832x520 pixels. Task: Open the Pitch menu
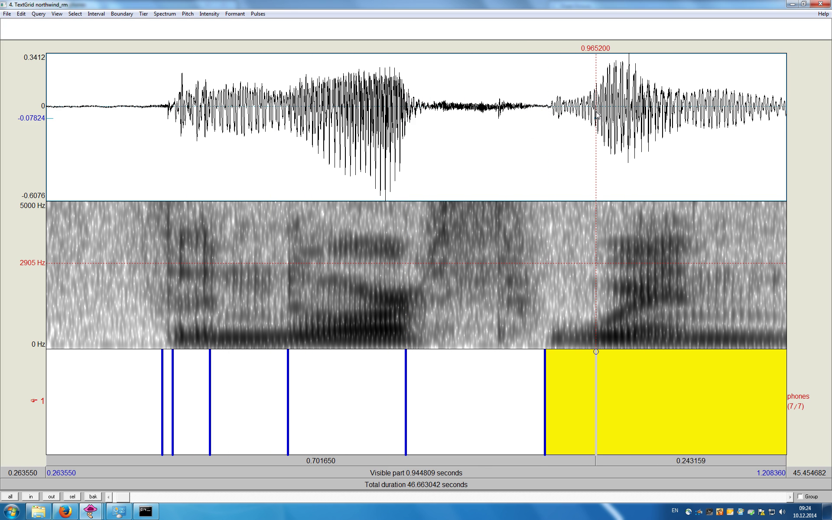188,14
